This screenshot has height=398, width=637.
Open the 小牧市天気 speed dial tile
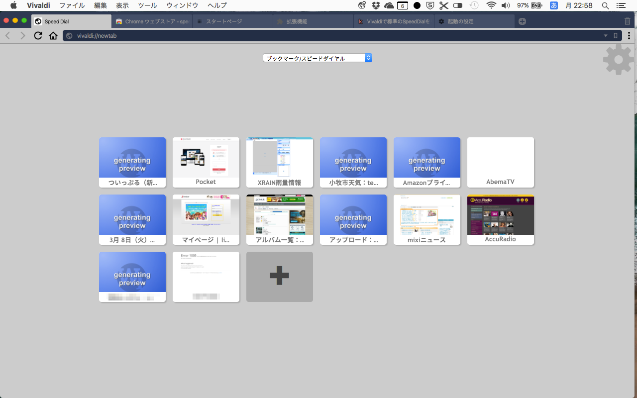tap(353, 162)
